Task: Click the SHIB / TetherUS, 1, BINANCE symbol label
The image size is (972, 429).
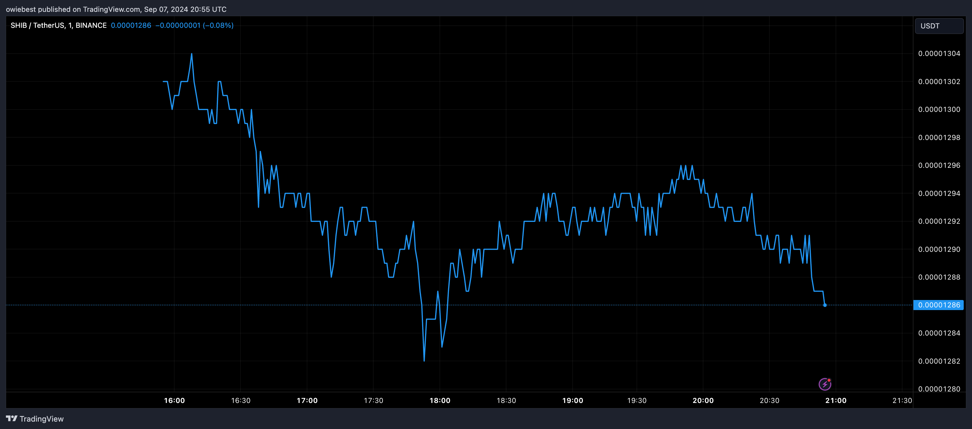Action: pos(59,25)
